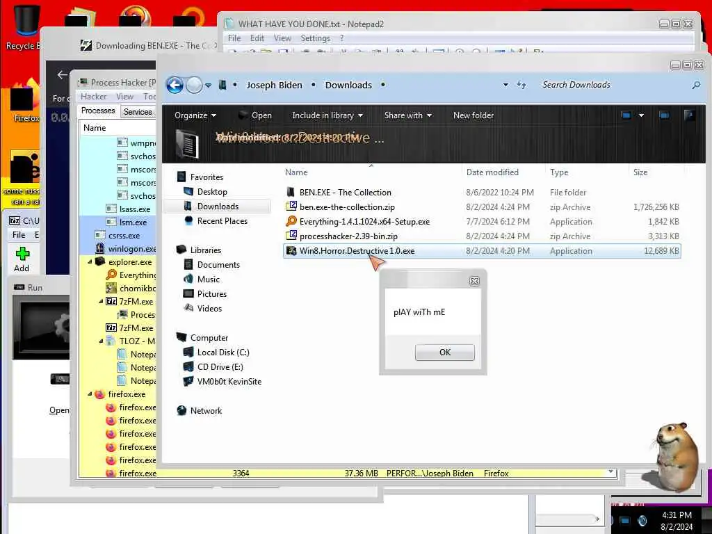The image size is (712, 534).
Task: Sort files by the Size column header
Action: tap(640, 172)
